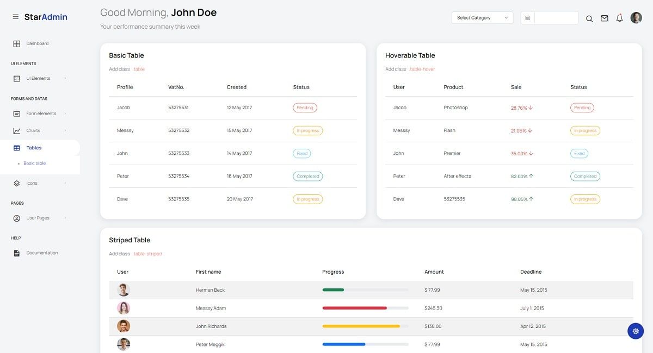Click In progress badge beside 20 May 2017
This screenshot has height=353, width=653.
[308, 199]
